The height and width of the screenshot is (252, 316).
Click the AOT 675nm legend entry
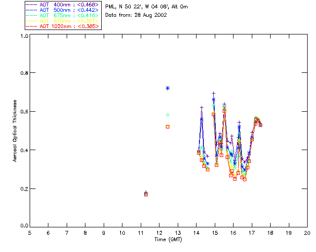(62, 15)
